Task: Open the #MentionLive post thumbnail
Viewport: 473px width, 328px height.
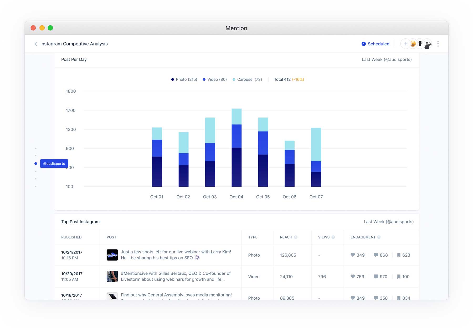Action: [x=112, y=277]
